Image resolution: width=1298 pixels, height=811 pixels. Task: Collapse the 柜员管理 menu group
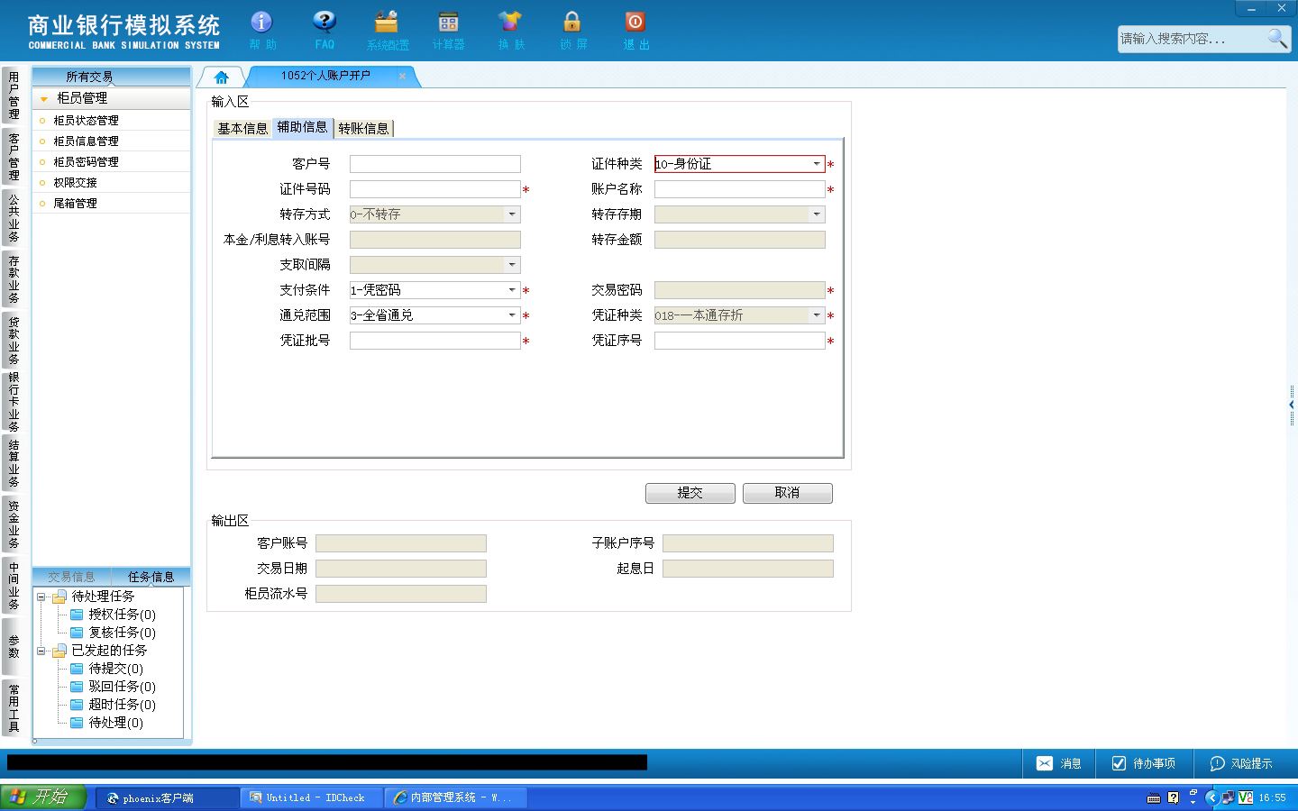coord(43,98)
